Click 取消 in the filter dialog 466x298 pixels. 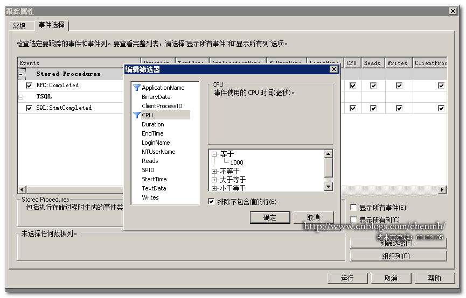tap(314, 217)
